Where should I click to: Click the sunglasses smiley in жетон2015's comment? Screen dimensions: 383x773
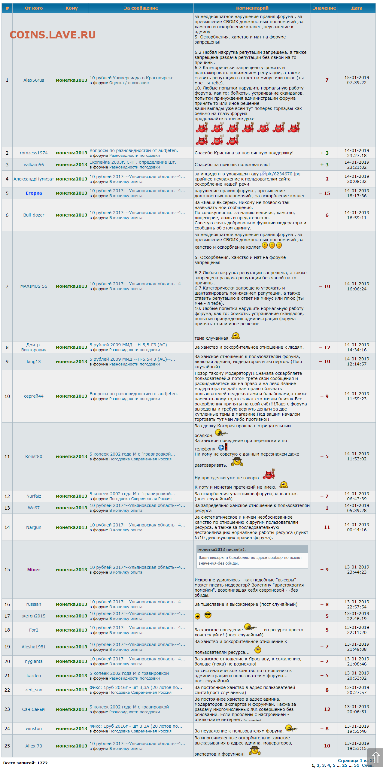click(x=208, y=615)
